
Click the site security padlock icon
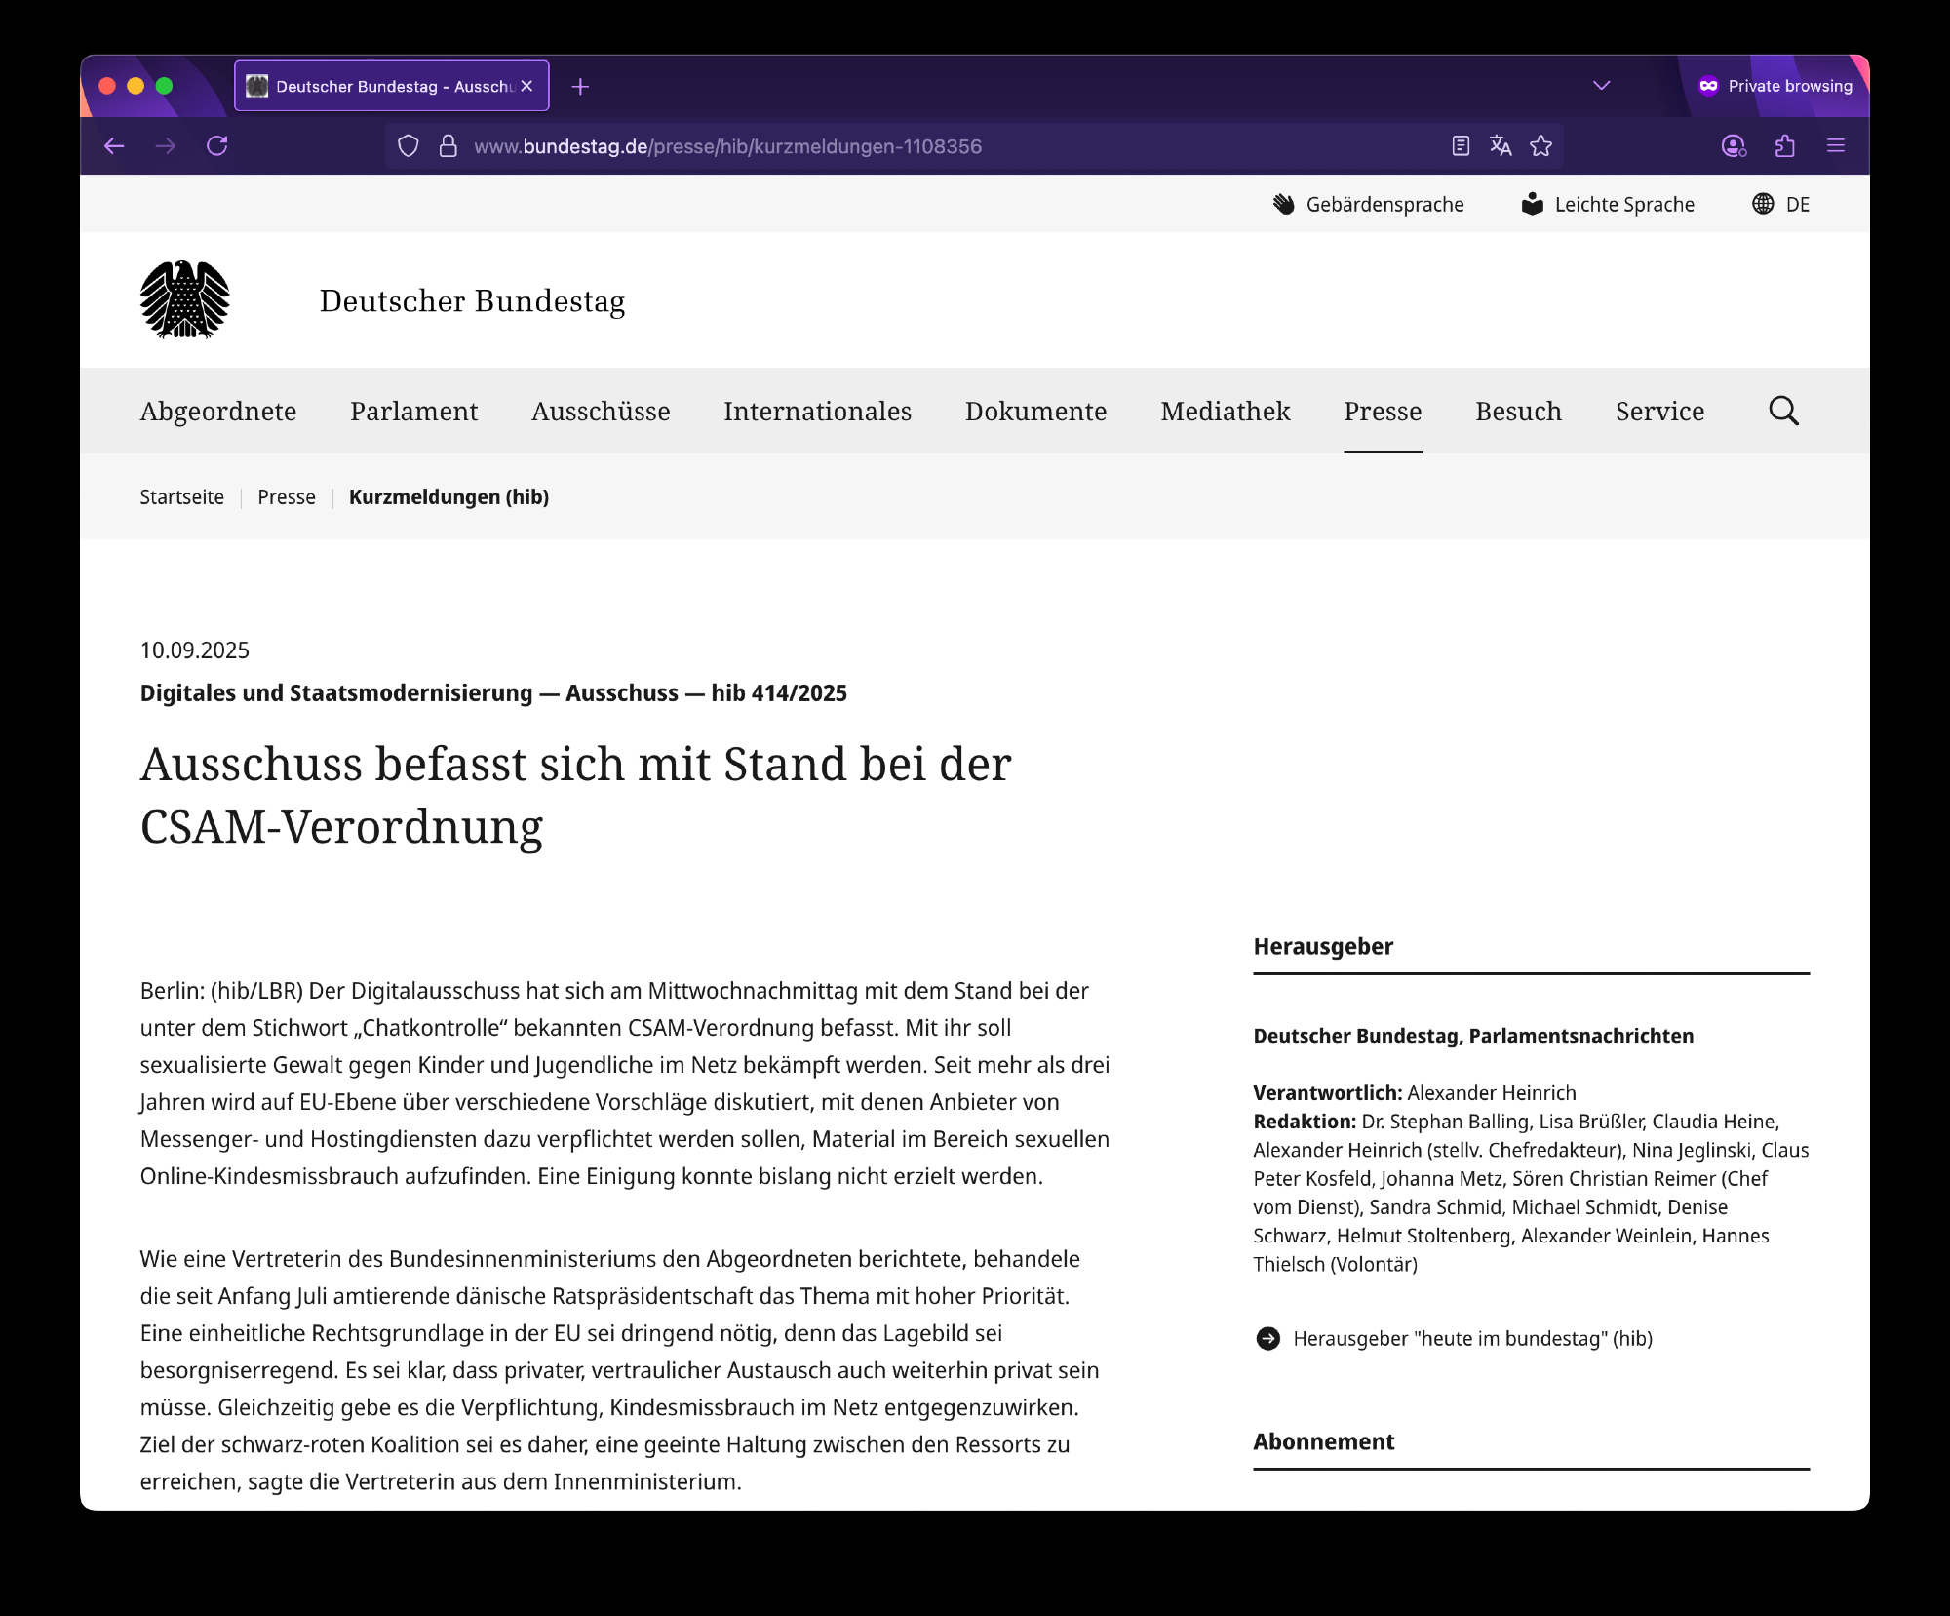(448, 146)
